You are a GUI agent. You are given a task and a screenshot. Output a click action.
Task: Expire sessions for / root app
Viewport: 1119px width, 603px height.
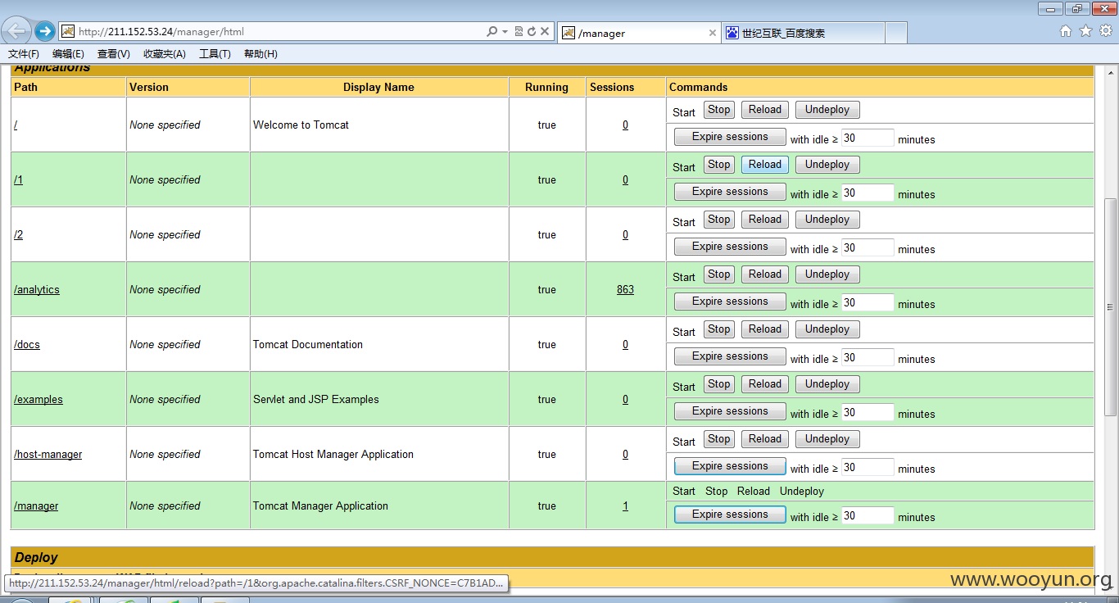pos(730,137)
